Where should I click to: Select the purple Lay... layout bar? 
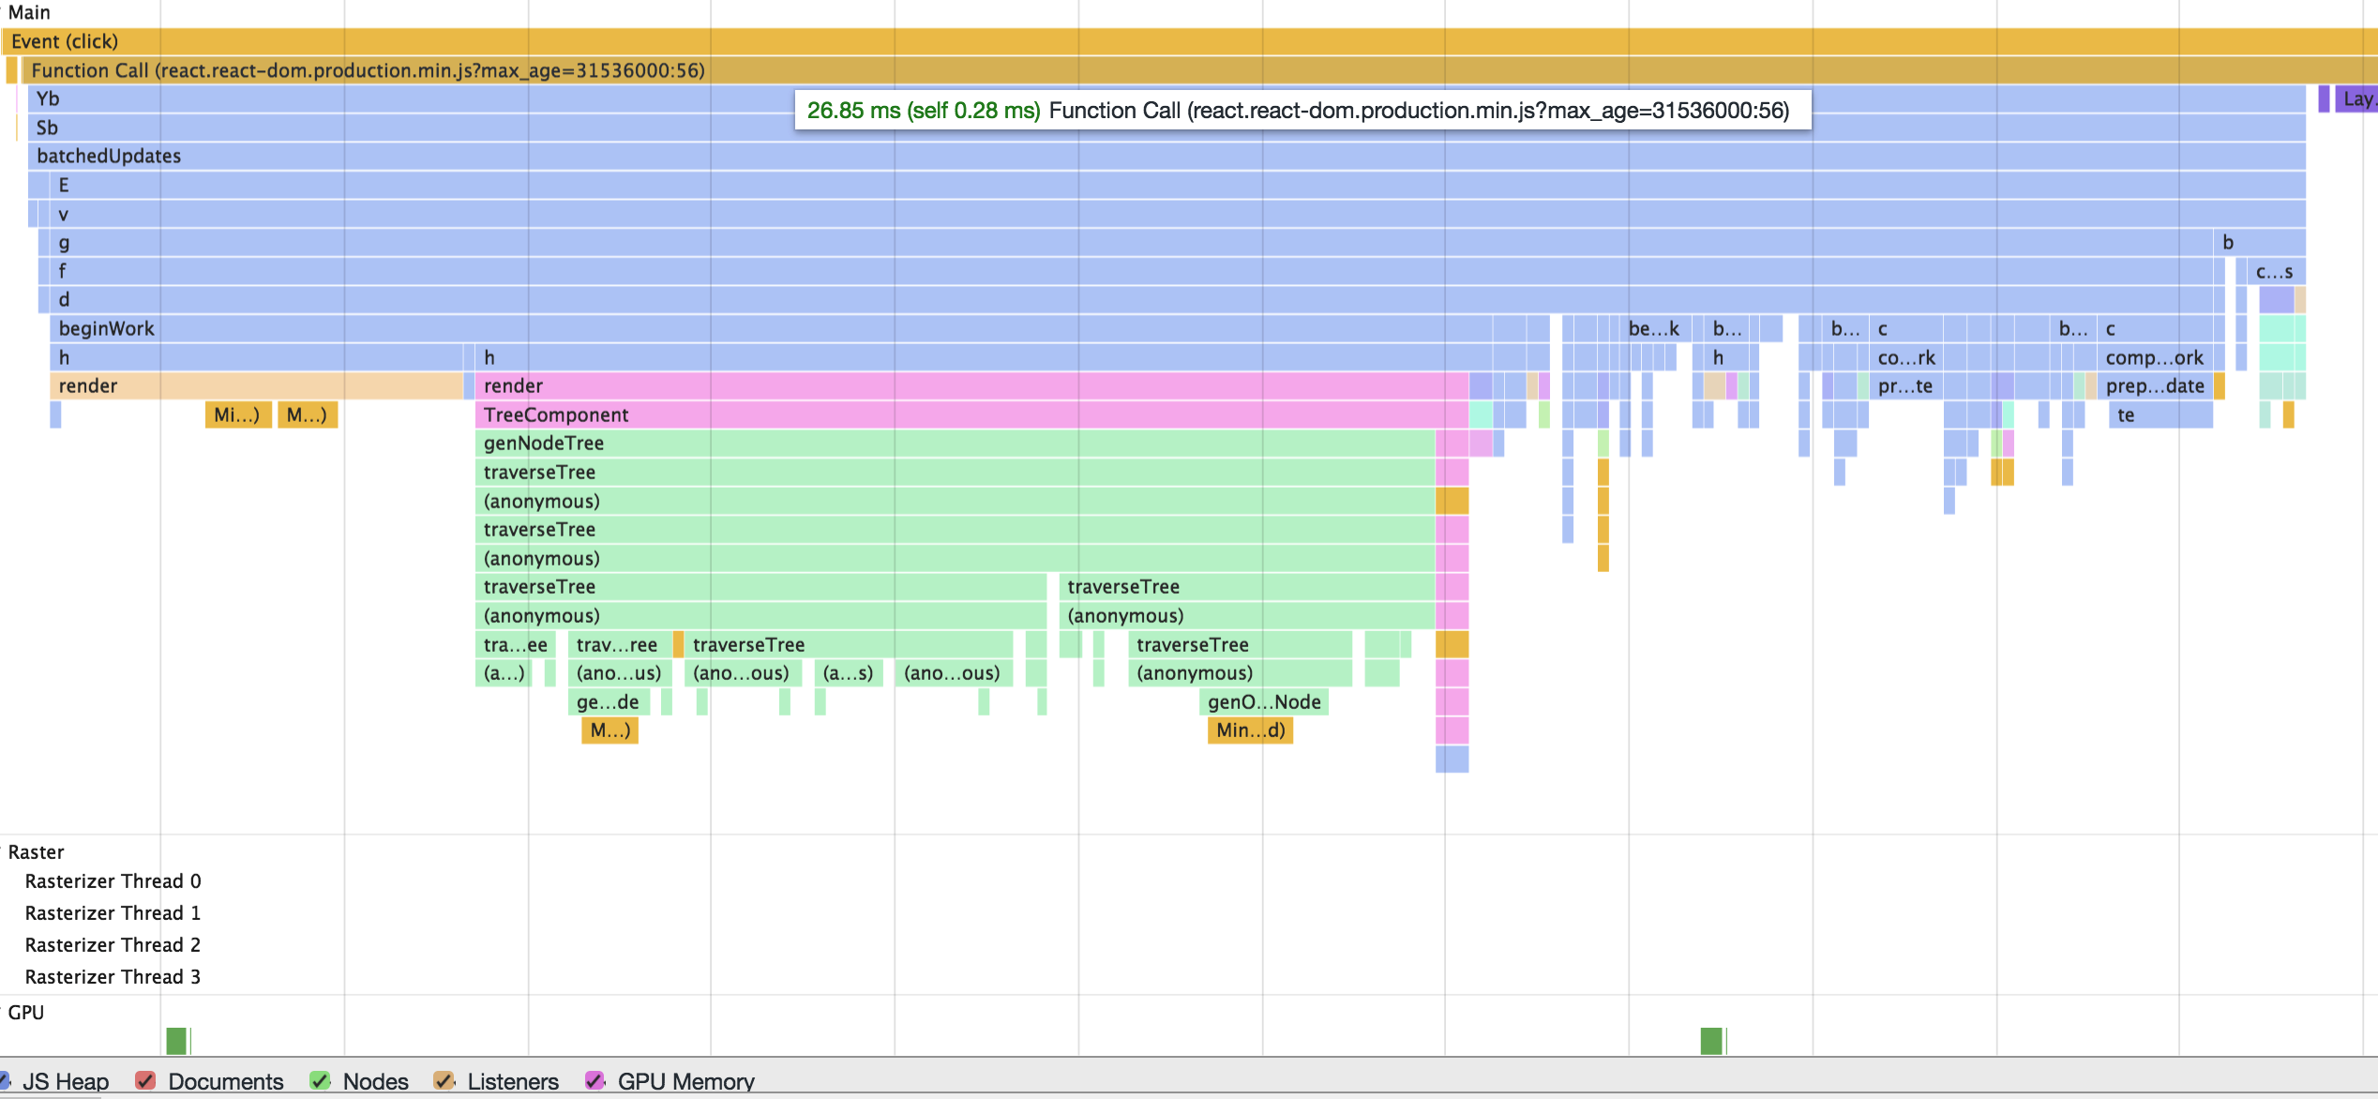point(2356,98)
